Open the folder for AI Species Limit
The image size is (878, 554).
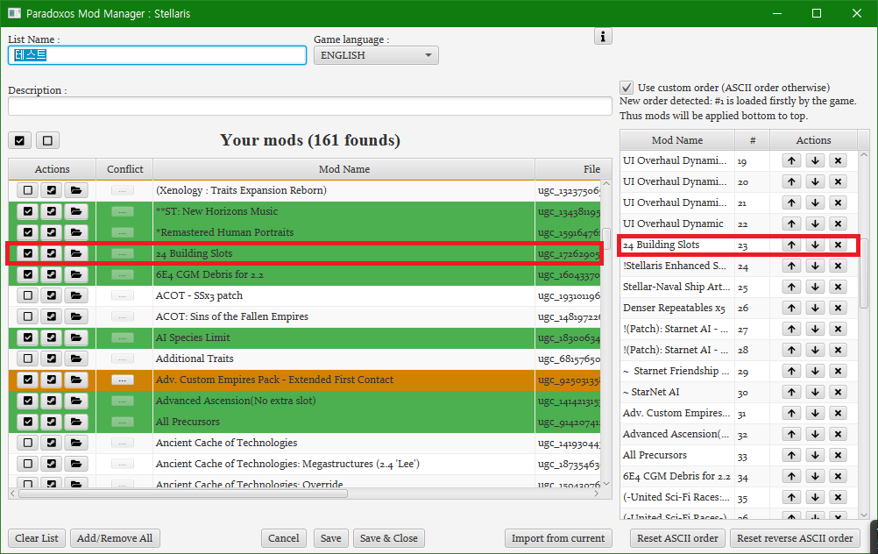pos(76,337)
